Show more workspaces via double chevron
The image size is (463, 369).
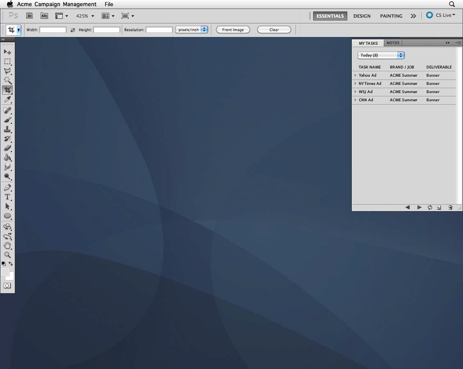click(x=413, y=16)
